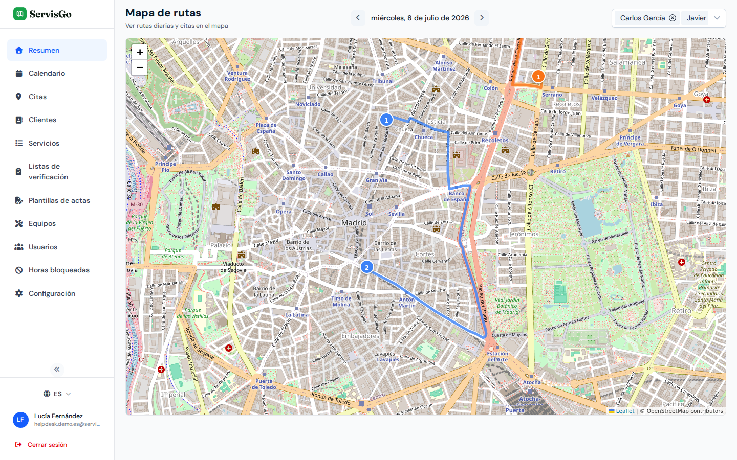737x460 pixels.
Task: Go to the next day arrow
Action: point(482,18)
